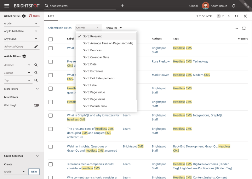Image resolution: width=252 pixels, height=179 pixels.
Task: Click Adam Braun's avatar picture
Action: coord(205,6)
